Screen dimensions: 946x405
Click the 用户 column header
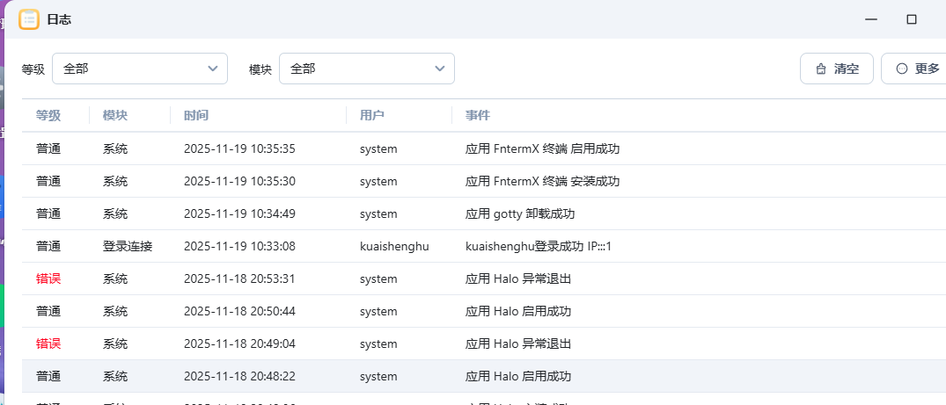(372, 115)
